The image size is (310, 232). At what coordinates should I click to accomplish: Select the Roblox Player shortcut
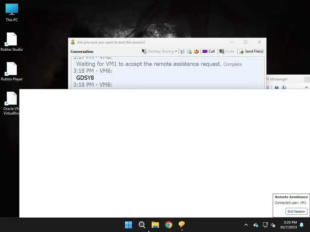[x=12, y=71]
